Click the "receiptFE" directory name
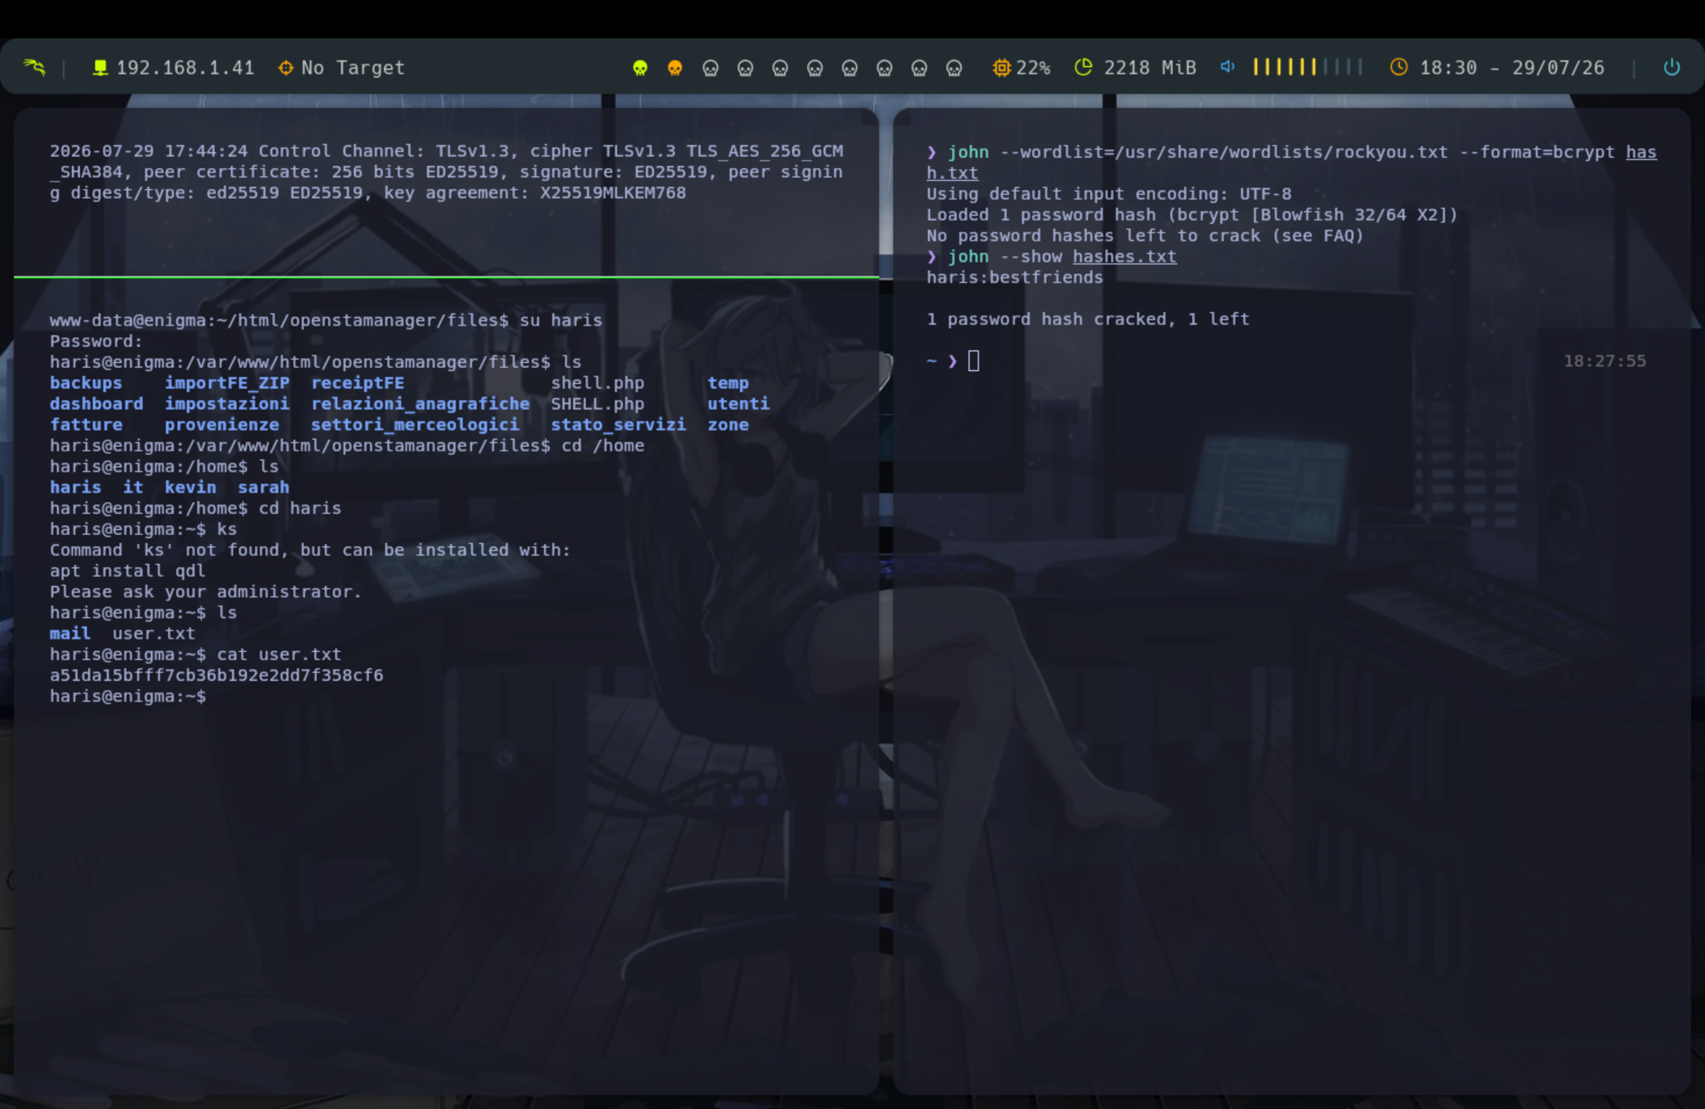1705x1109 pixels. tap(357, 383)
